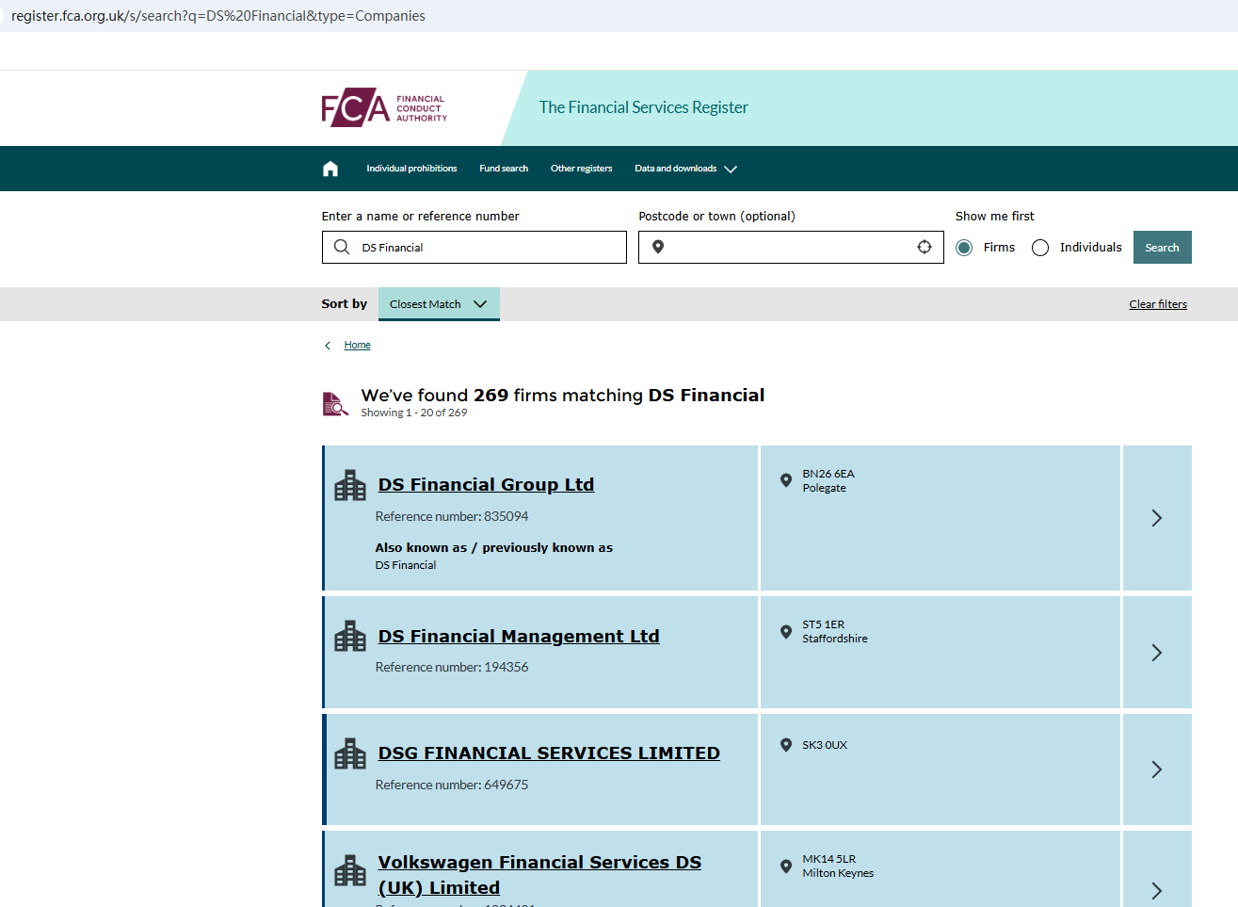Click building icon for DSG FINANCIAL SERVICES LIMITED
The width and height of the screenshot is (1238, 907).
coord(350,753)
